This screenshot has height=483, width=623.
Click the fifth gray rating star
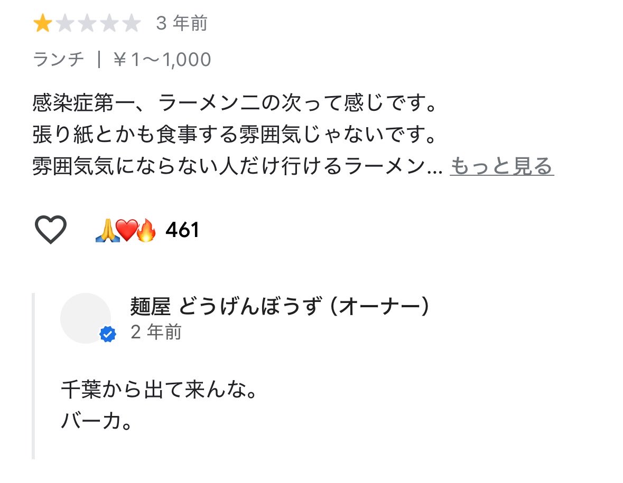132,23
